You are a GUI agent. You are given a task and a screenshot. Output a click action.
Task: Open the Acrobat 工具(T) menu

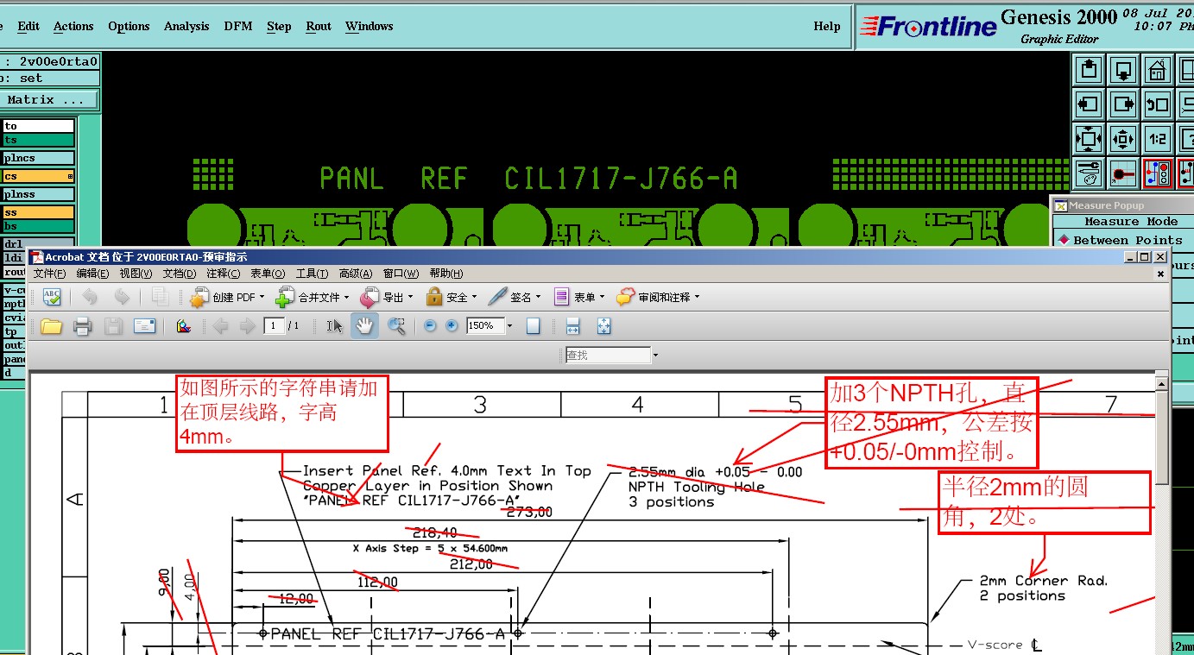coord(312,274)
